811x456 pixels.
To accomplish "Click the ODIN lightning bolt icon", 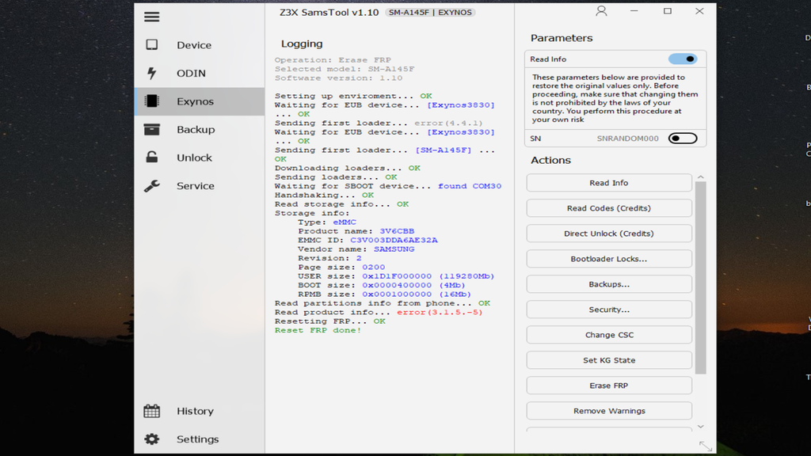I will click(x=151, y=73).
